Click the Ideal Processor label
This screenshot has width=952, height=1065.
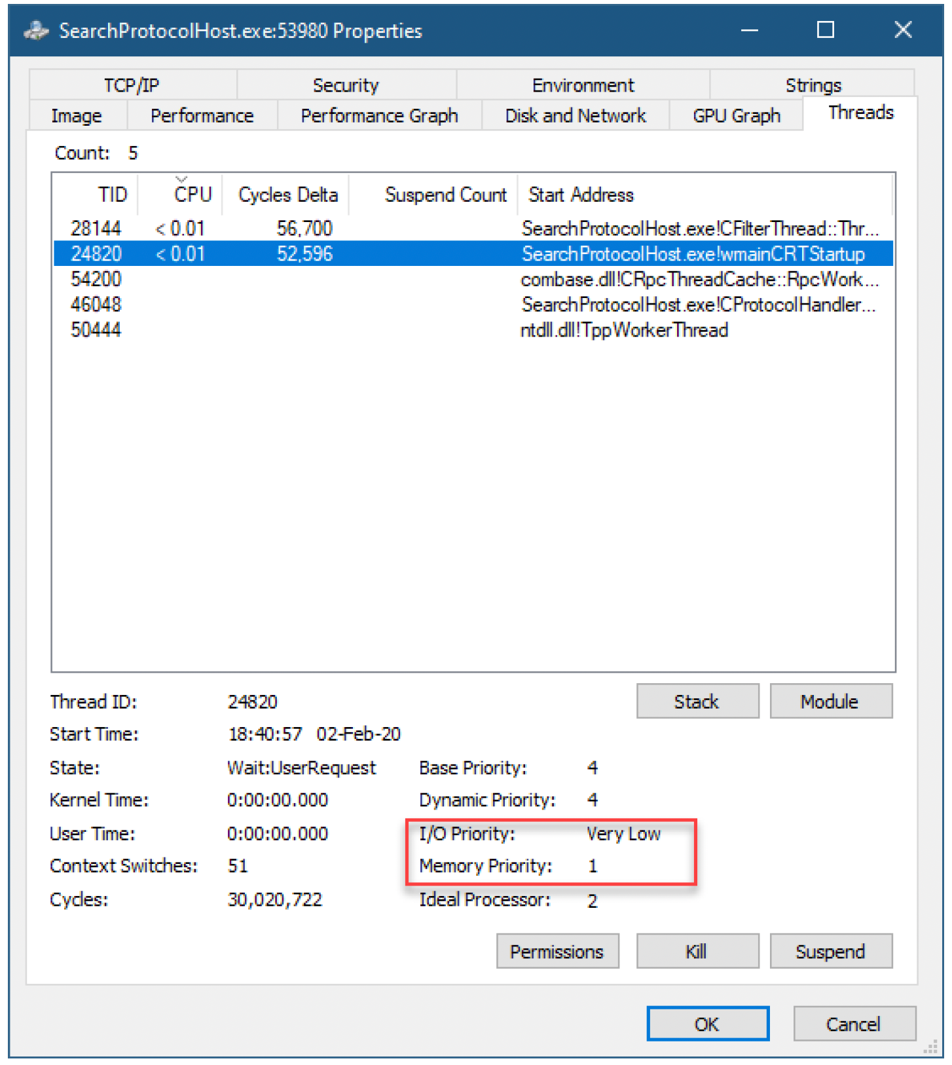coord(485,900)
